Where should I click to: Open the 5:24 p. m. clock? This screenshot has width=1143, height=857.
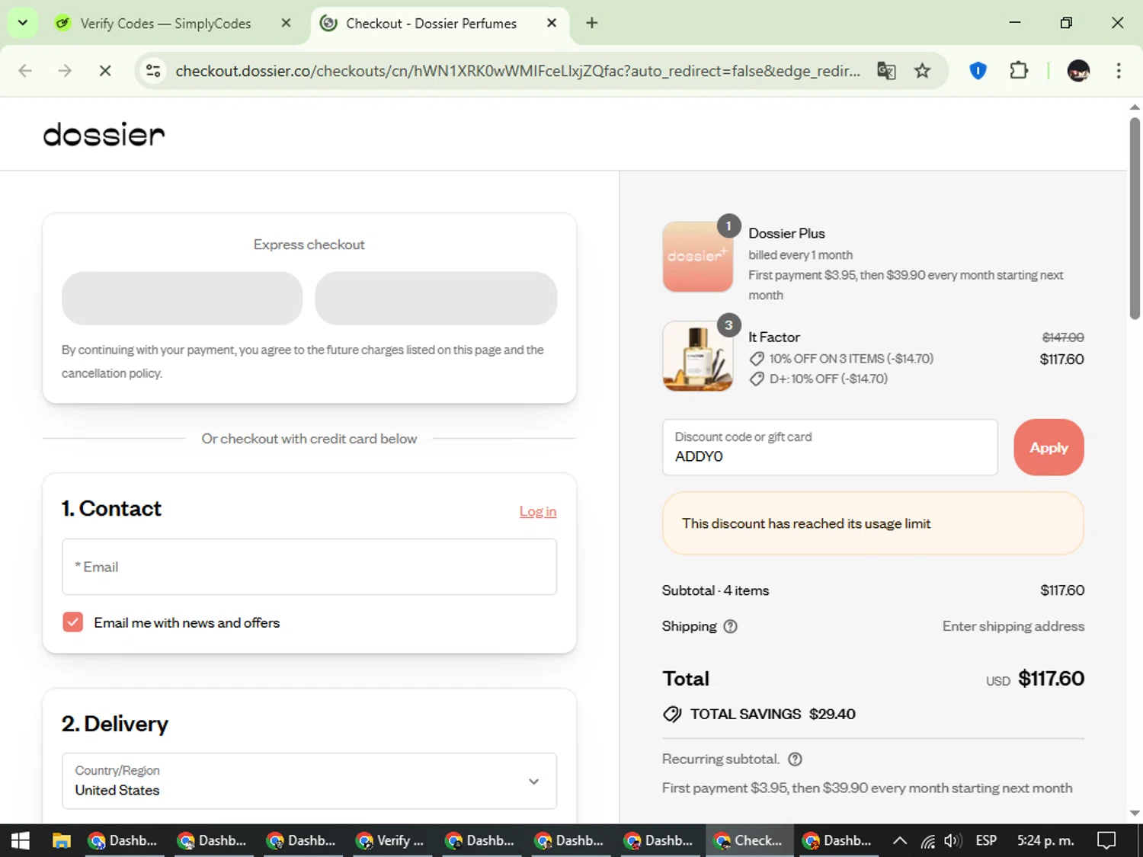(x=1045, y=840)
